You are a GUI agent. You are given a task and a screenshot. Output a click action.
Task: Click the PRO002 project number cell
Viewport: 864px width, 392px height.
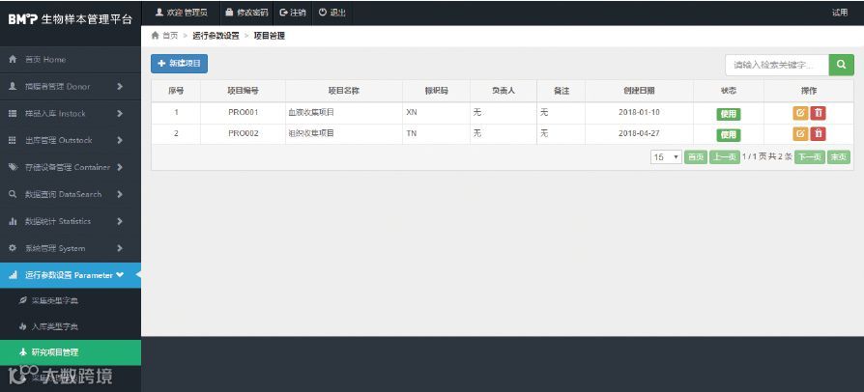[243, 133]
